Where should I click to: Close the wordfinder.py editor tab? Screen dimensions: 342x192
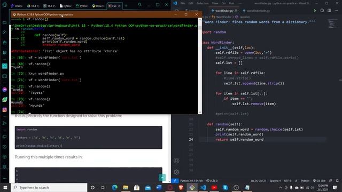click(x=236, y=11)
